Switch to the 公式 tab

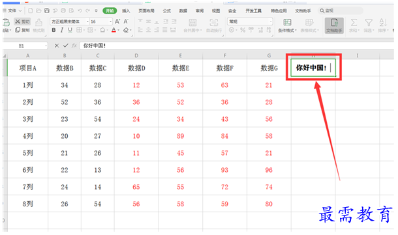167,10
